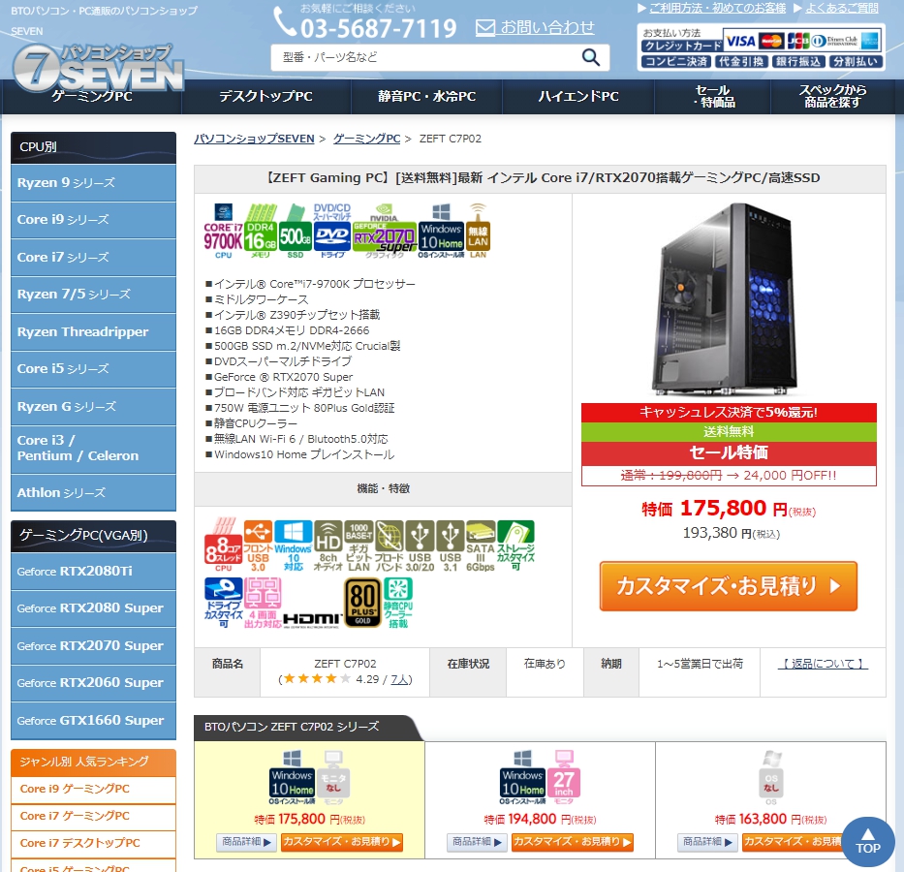Click the SATA III 6Gbps feature icon
The image size is (904, 872).
click(x=481, y=545)
